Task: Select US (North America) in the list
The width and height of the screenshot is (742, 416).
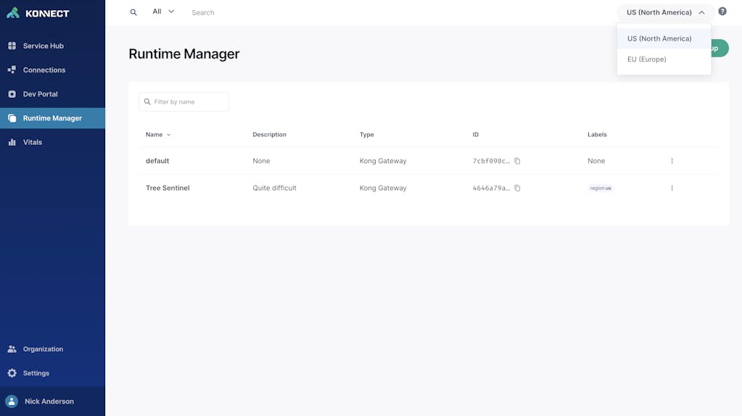Action: pyautogui.click(x=659, y=38)
